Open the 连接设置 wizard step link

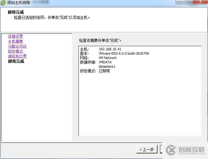coord(15,36)
